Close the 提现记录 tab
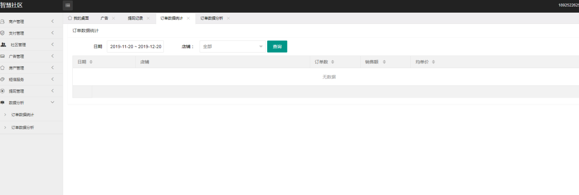Screen dimensions: 579x195 (148, 18)
